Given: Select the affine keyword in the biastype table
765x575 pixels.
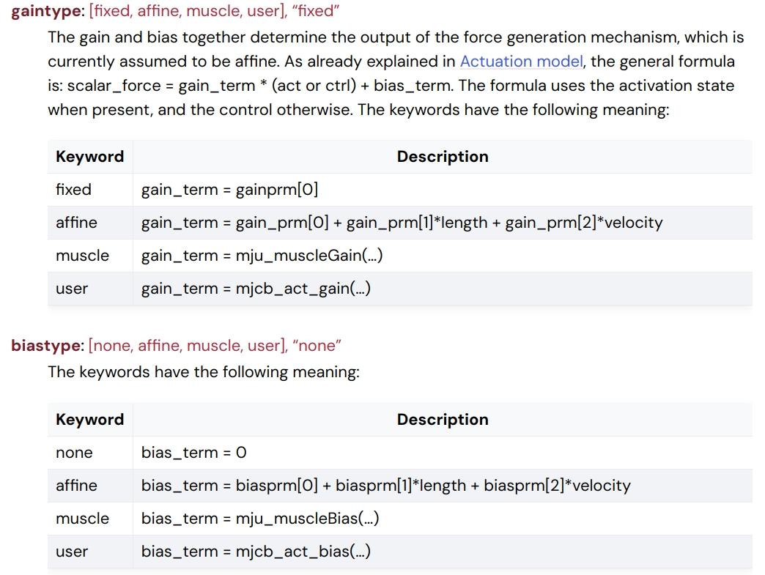Looking at the screenshot, I should [76, 486].
